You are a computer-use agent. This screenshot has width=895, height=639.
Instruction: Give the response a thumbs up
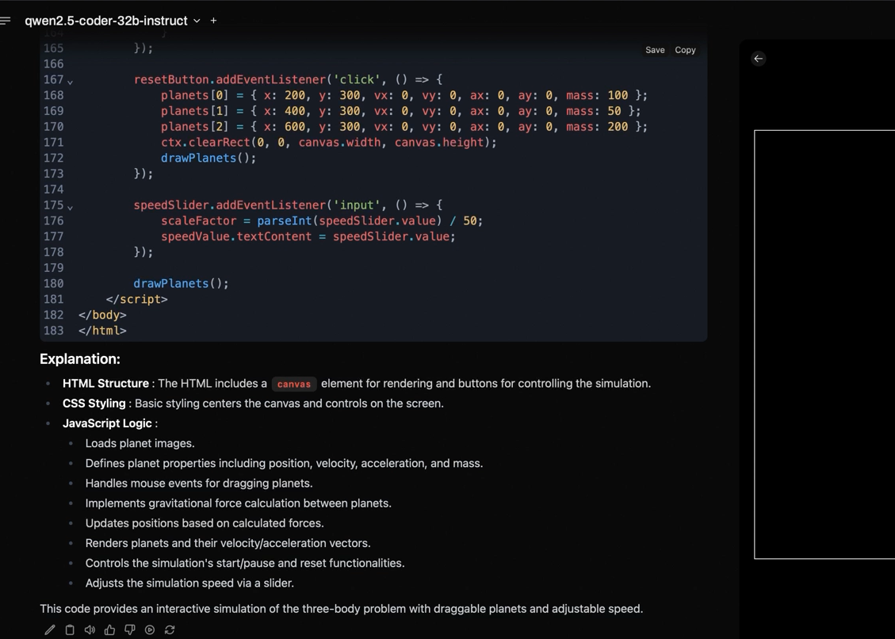pos(109,629)
